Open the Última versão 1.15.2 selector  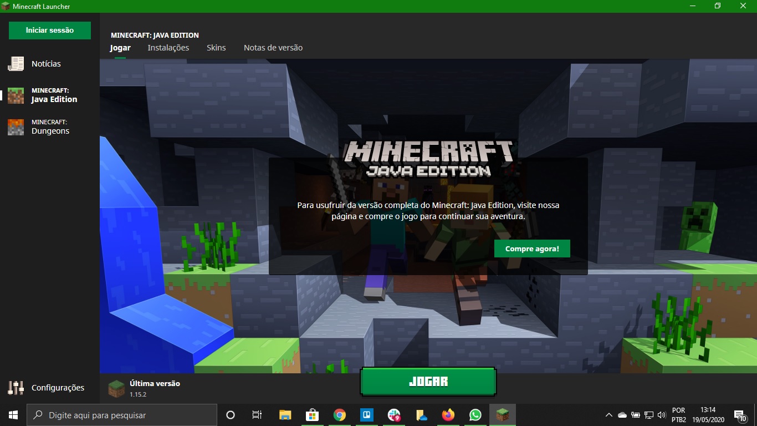144,388
